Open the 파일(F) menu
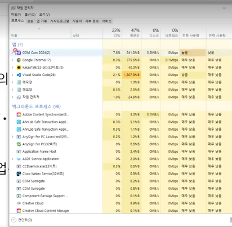 click(x=16, y=15)
